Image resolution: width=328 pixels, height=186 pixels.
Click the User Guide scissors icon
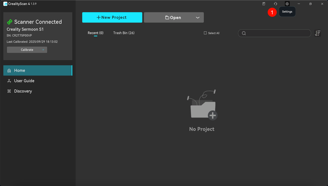point(9,81)
